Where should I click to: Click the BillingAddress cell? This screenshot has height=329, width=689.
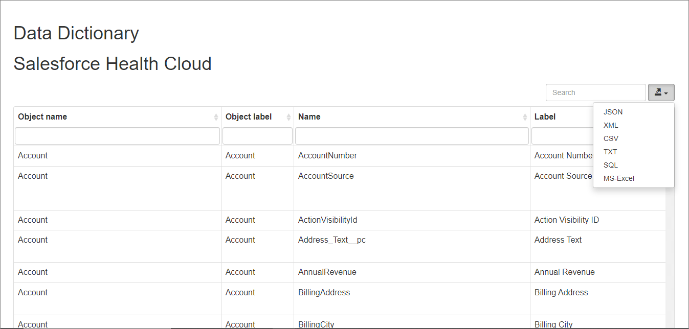coord(412,299)
